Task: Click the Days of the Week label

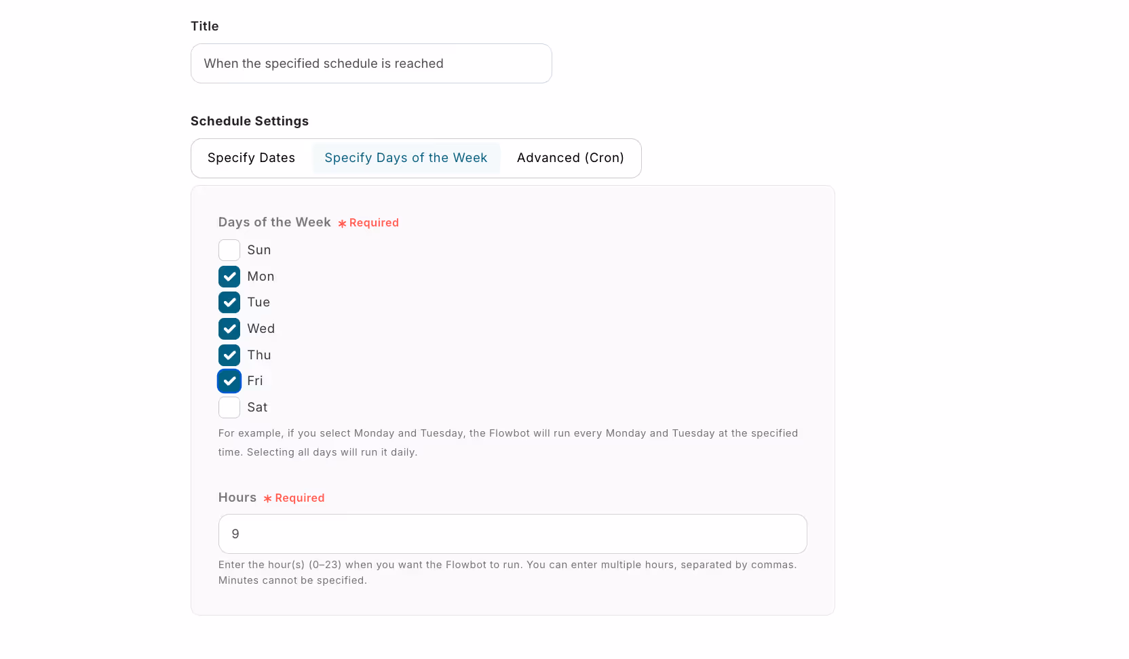Action: pyautogui.click(x=275, y=222)
